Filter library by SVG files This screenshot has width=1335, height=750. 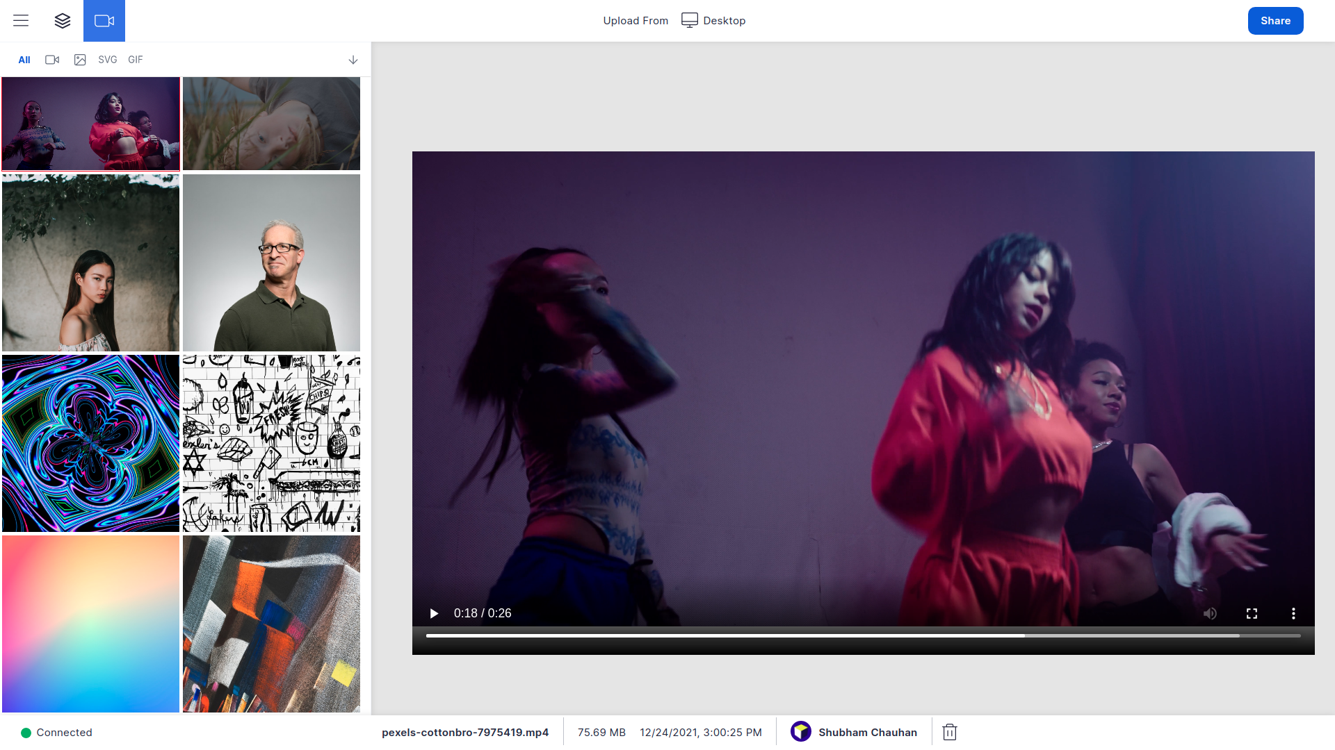[x=108, y=60]
